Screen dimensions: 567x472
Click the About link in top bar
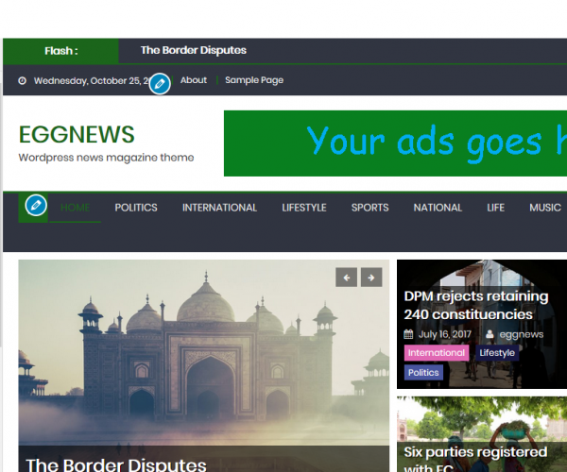(194, 80)
